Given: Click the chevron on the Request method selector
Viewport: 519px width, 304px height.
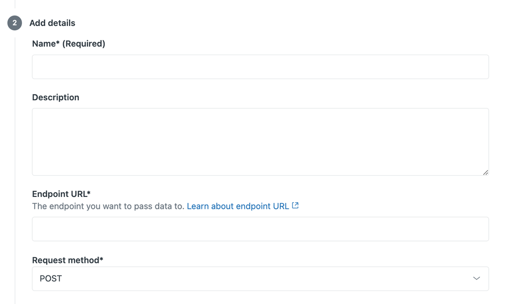Looking at the screenshot, I should 476,279.
